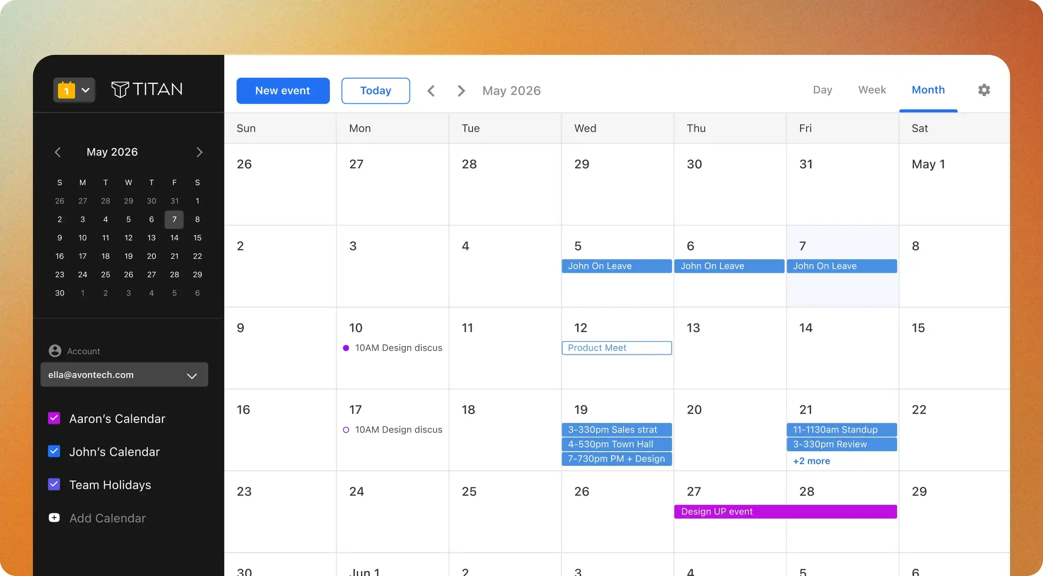Expand the app switcher dropdown arrow

[86, 90]
